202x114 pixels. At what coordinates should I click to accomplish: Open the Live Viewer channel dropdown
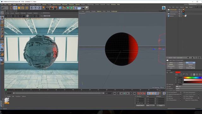coord(47,16)
